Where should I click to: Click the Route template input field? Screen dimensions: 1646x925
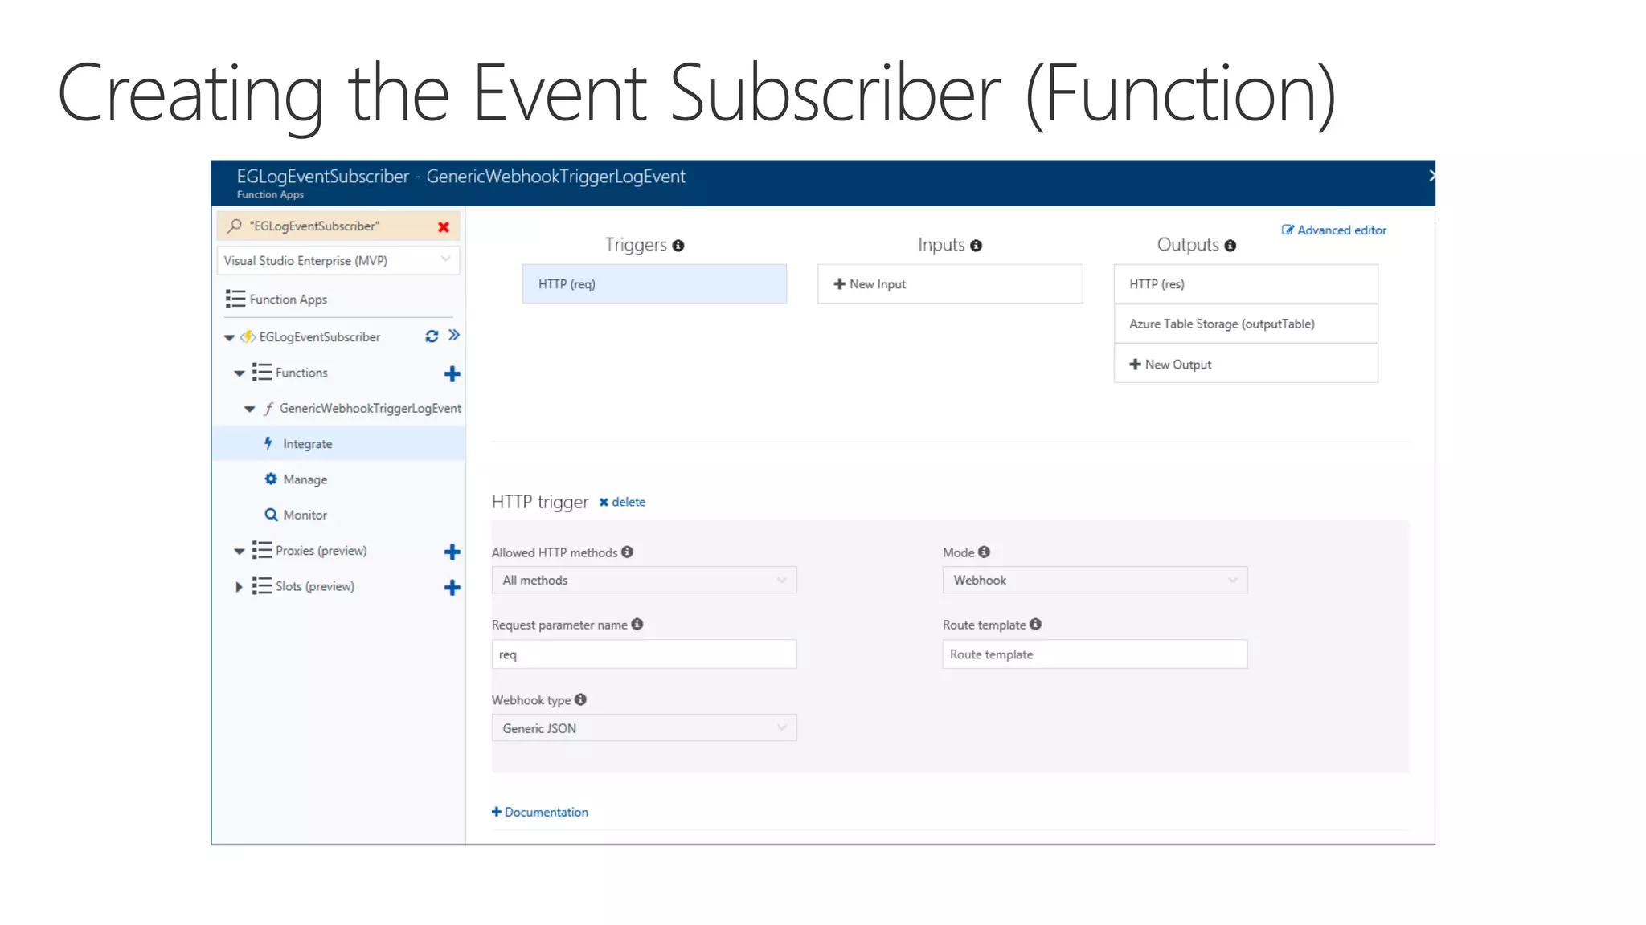pos(1094,654)
